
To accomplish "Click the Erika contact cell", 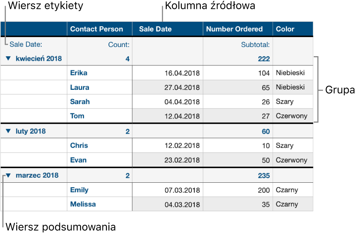I will pos(100,73).
